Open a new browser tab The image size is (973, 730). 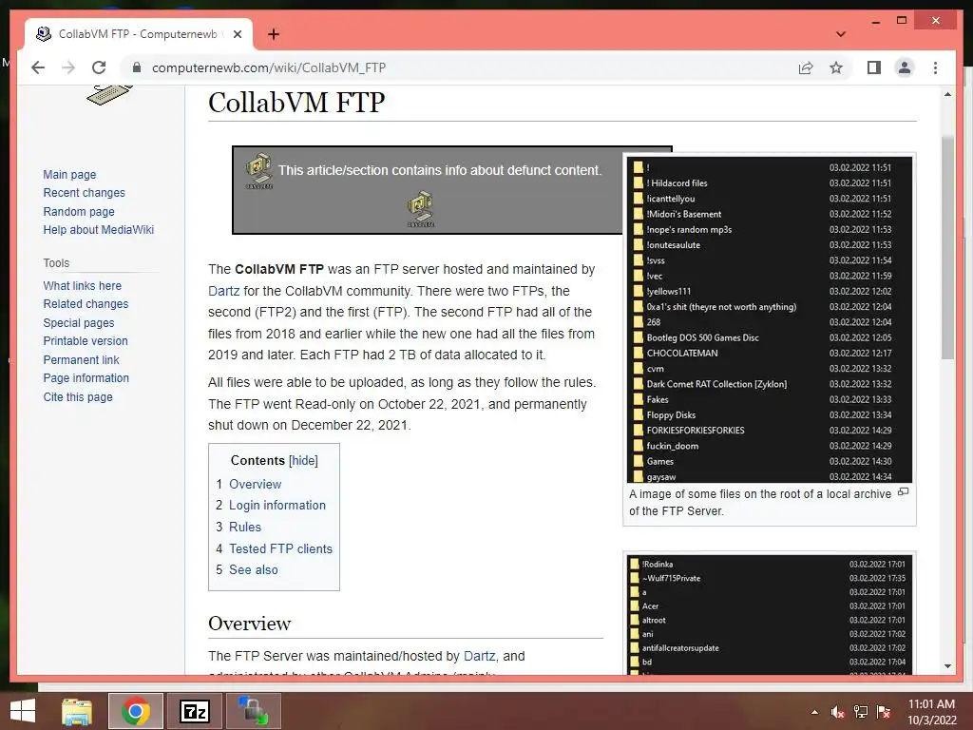(x=274, y=34)
